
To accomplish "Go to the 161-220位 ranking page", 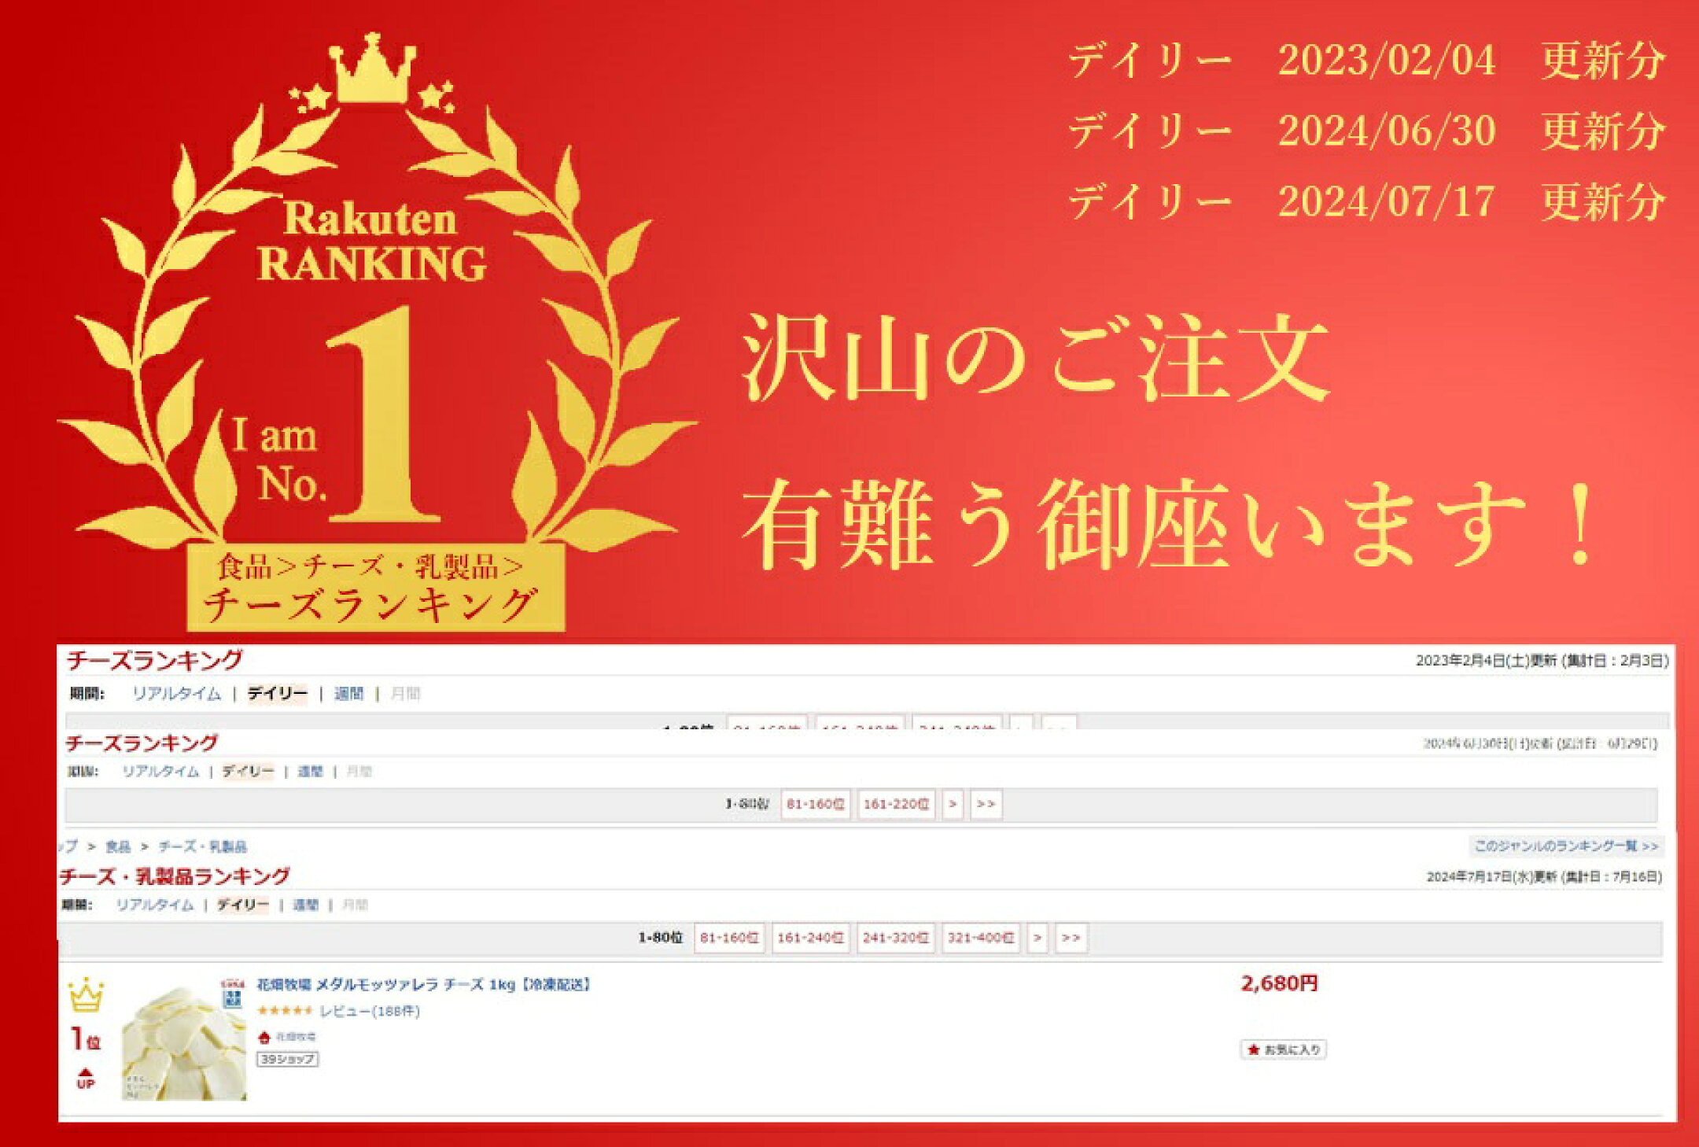I will point(896,804).
